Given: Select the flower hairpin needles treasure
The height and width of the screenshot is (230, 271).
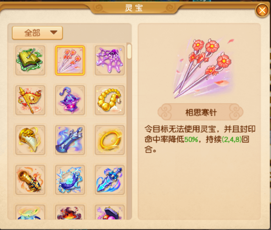Looking at the screenshot, I should pos(70,60).
